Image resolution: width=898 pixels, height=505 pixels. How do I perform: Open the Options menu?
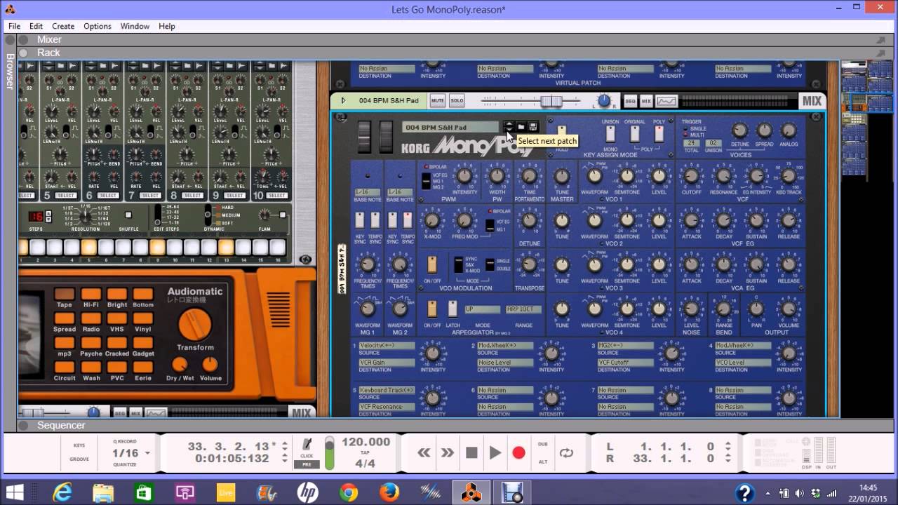pos(98,26)
